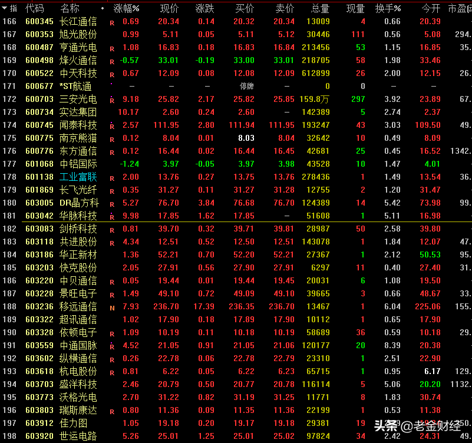Sort by 买价 column header
The width and height of the screenshot is (472, 443).
245,8
